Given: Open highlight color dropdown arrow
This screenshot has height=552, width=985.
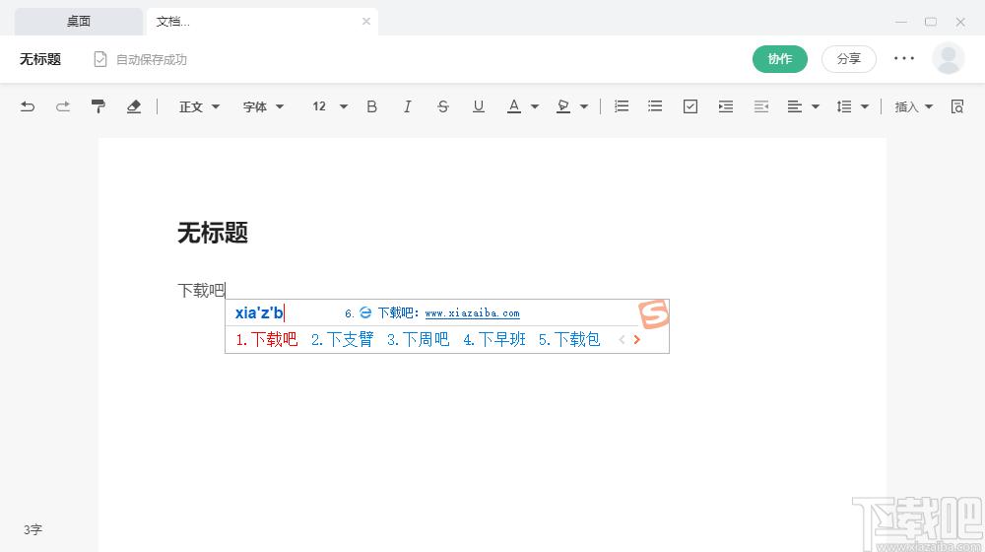Looking at the screenshot, I should pyautogui.click(x=583, y=106).
